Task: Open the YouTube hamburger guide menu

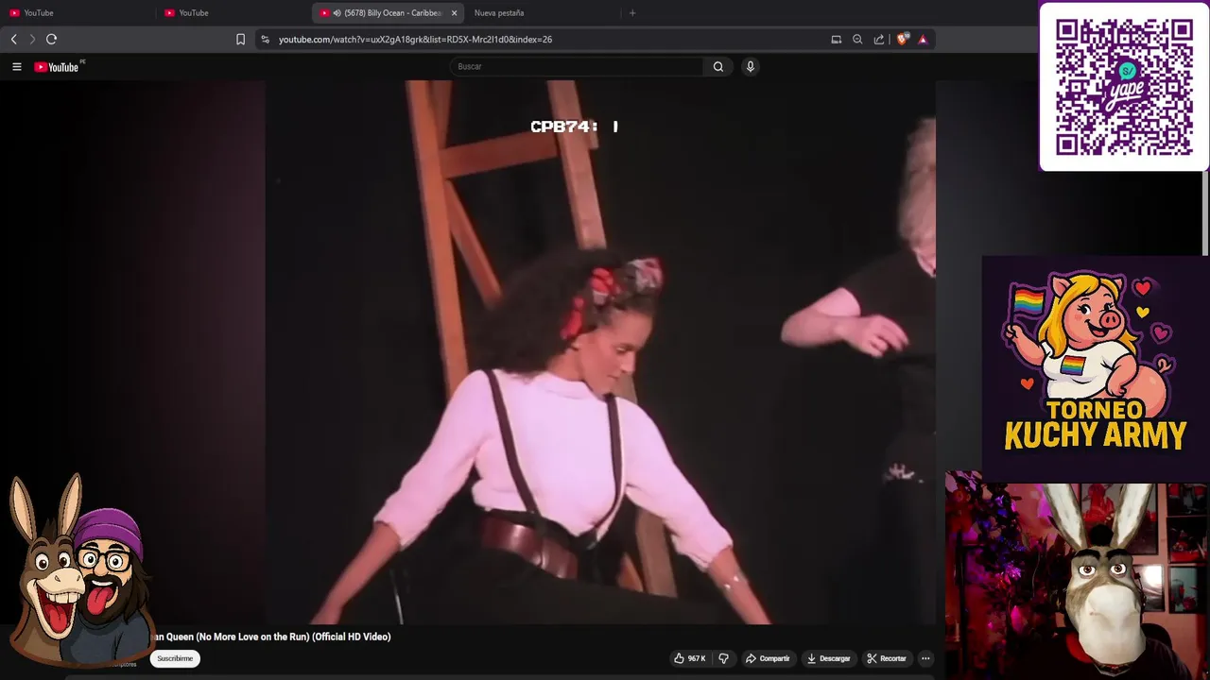Action: click(x=16, y=66)
